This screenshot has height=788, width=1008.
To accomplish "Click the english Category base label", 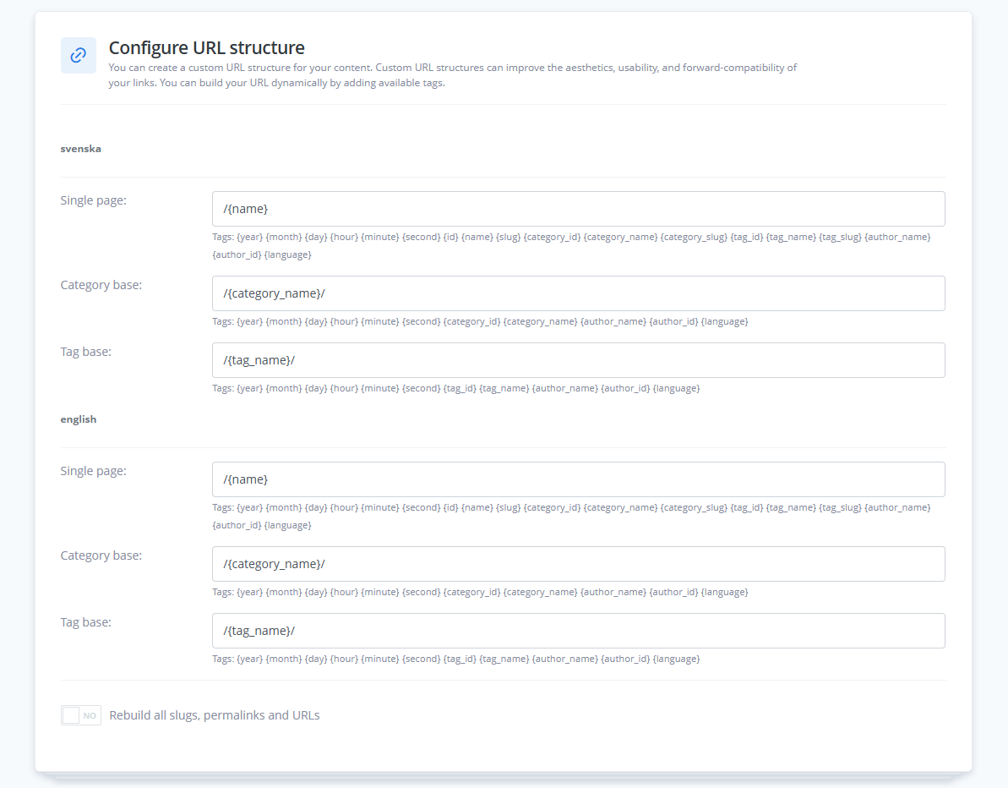I will 101,555.
